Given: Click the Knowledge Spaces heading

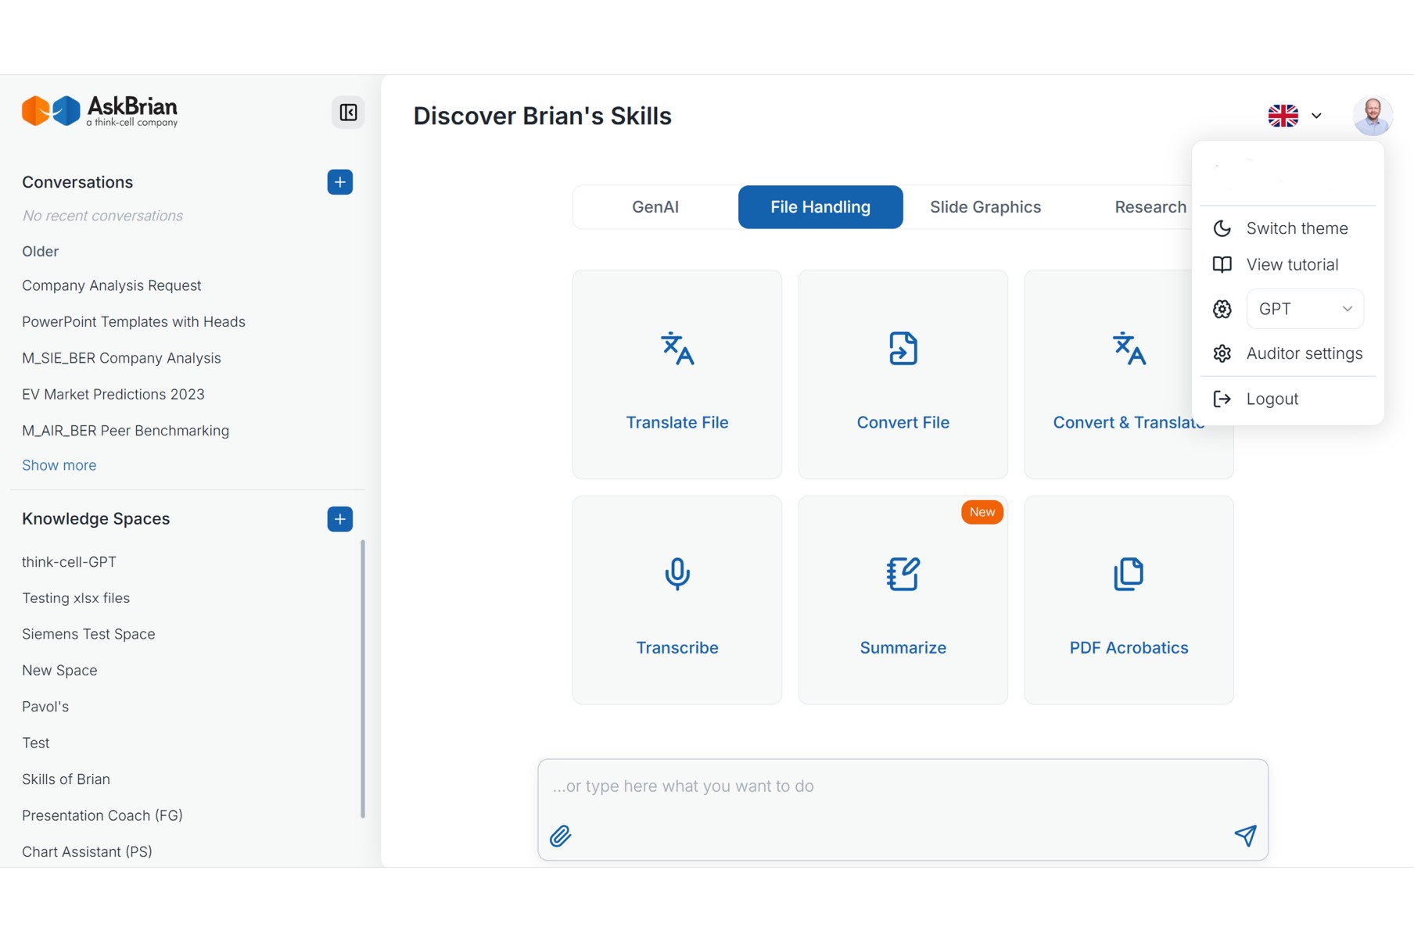Looking at the screenshot, I should [x=96, y=519].
